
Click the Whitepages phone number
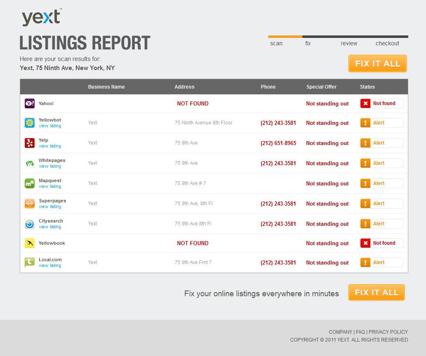278,163
